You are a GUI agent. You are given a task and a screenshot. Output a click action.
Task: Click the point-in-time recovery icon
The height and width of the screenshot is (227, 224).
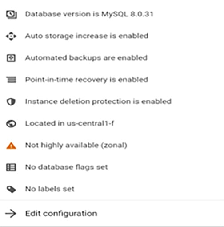click(x=11, y=80)
